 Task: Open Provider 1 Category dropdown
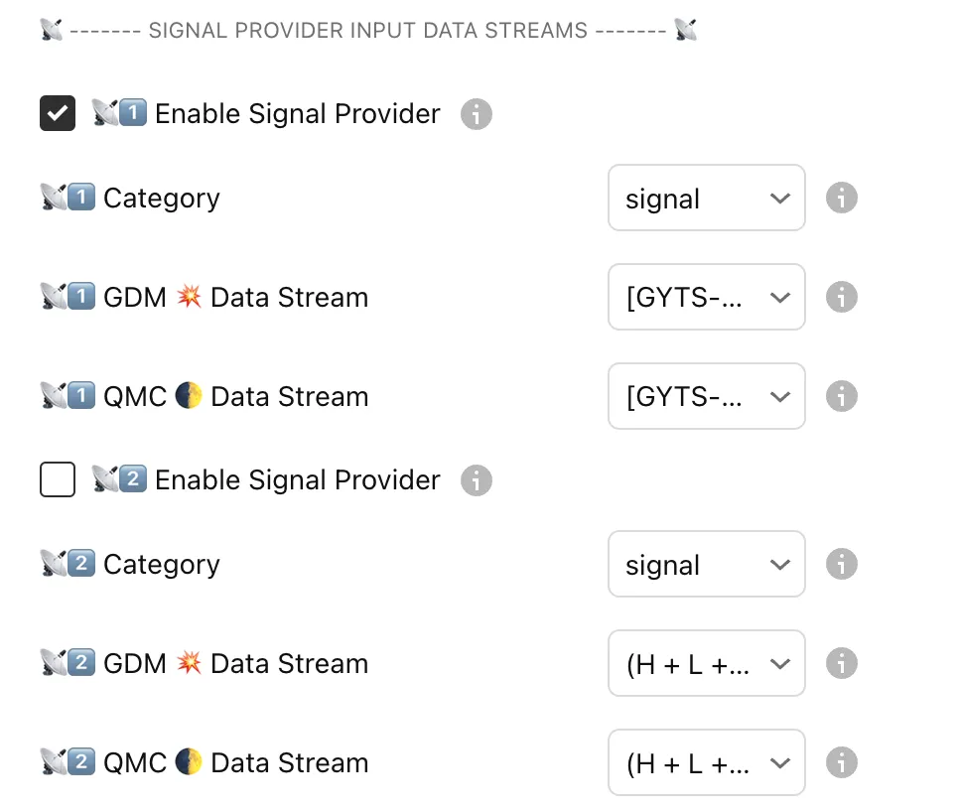(706, 199)
